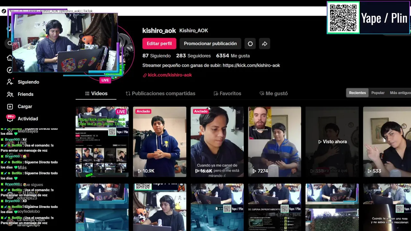Open the 'Cuando te envían una rosa' video

click(x=387, y=207)
